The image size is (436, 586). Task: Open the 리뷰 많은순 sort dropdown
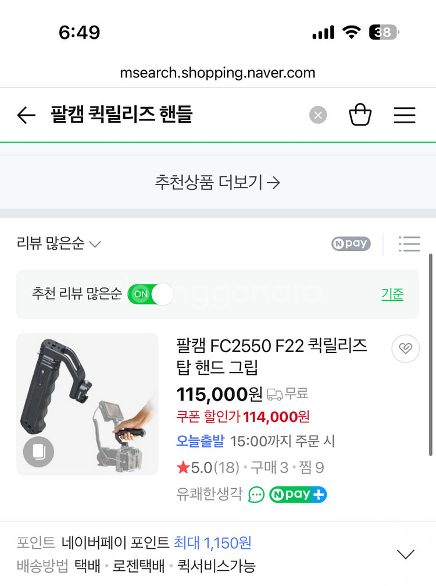tap(59, 244)
